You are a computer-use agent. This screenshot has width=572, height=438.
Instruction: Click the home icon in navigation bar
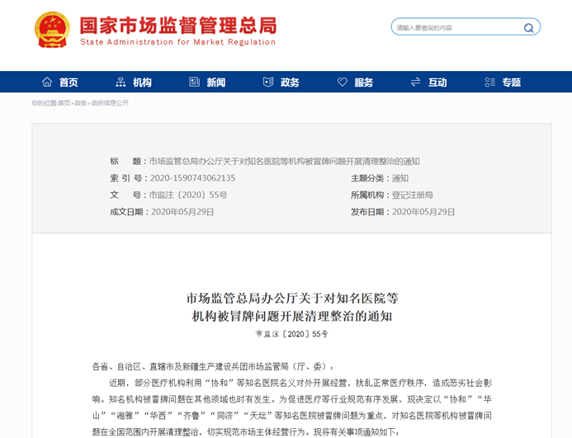47,82
